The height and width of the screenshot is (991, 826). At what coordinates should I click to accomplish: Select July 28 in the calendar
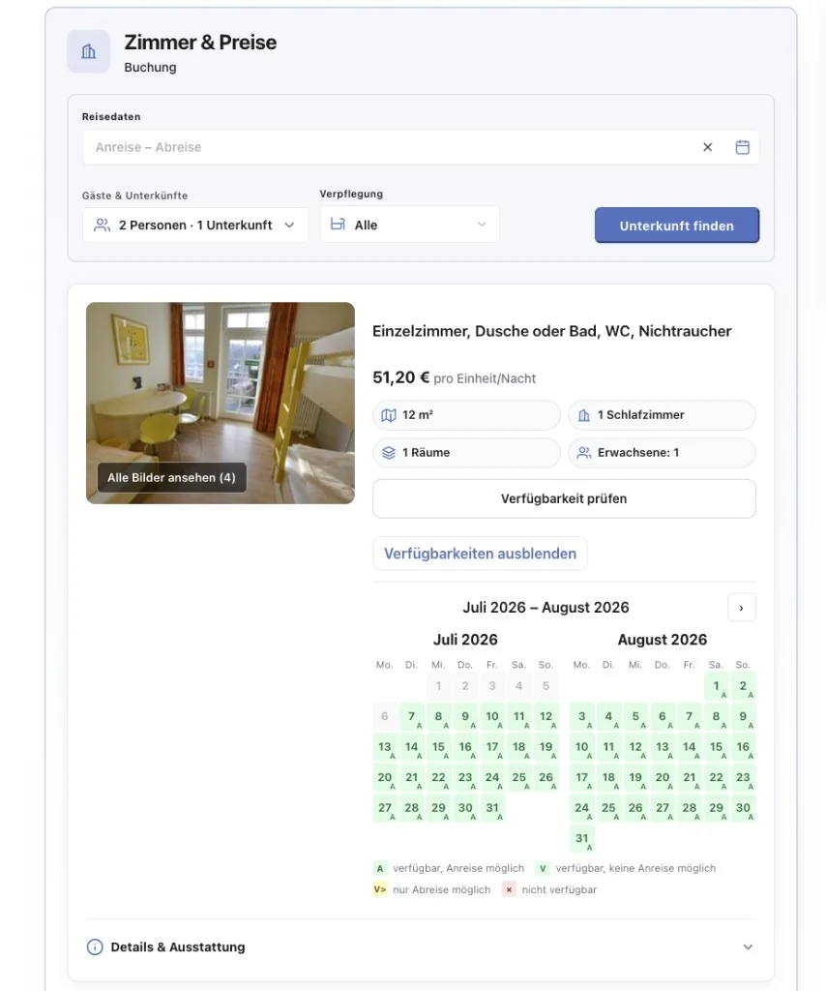point(412,808)
